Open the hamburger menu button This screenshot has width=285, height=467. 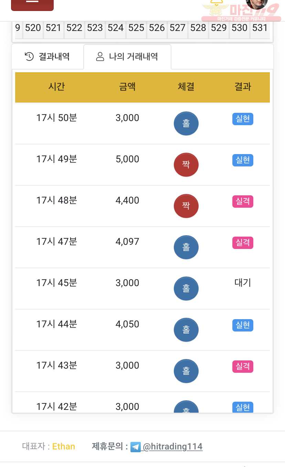point(32,3)
